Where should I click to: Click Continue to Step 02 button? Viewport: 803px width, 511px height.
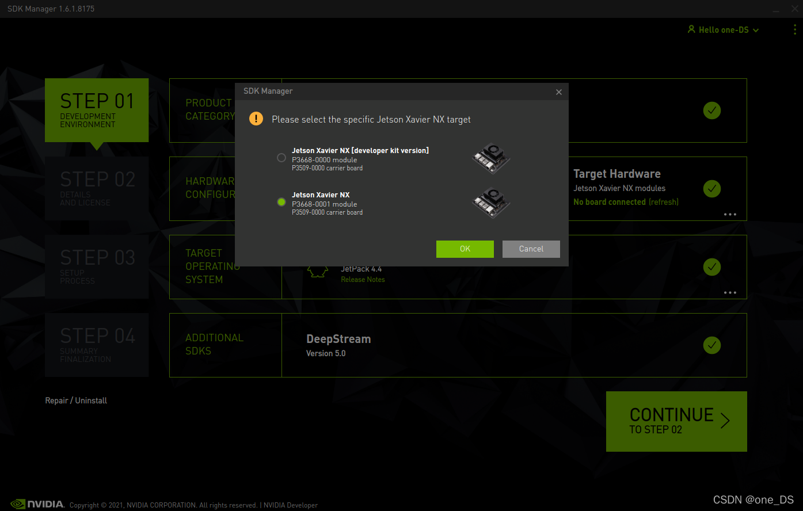676,421
